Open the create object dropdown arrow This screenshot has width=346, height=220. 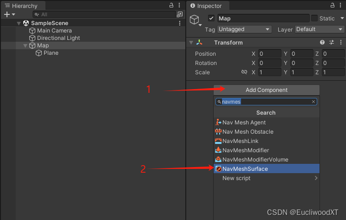[13, 14]
